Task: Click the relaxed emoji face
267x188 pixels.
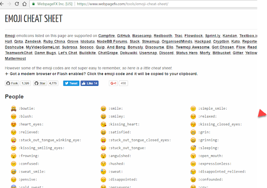Action: pyautogui.click(x=193, y=116)
